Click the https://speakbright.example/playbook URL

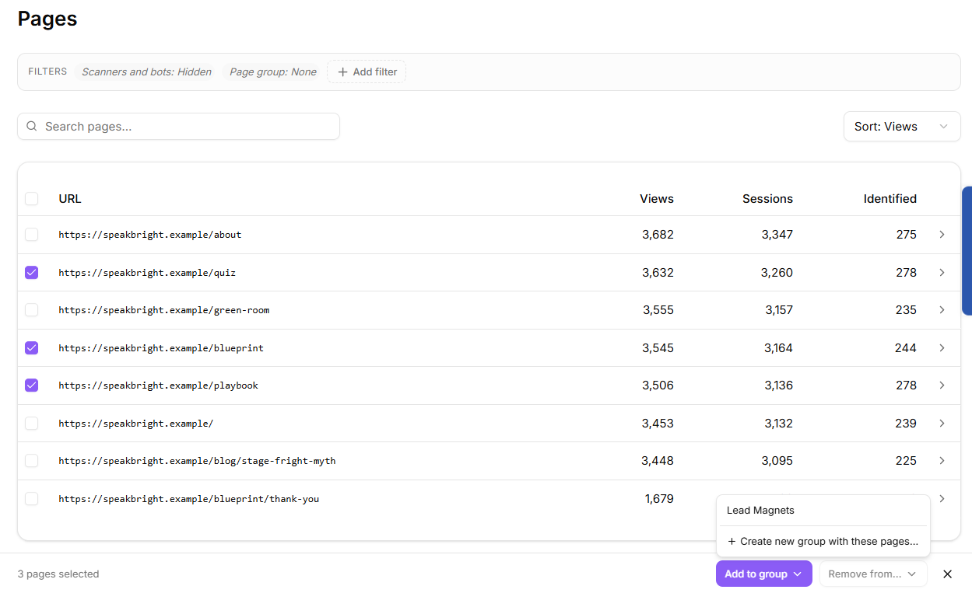pyautogui.click(x=159, y=385)
